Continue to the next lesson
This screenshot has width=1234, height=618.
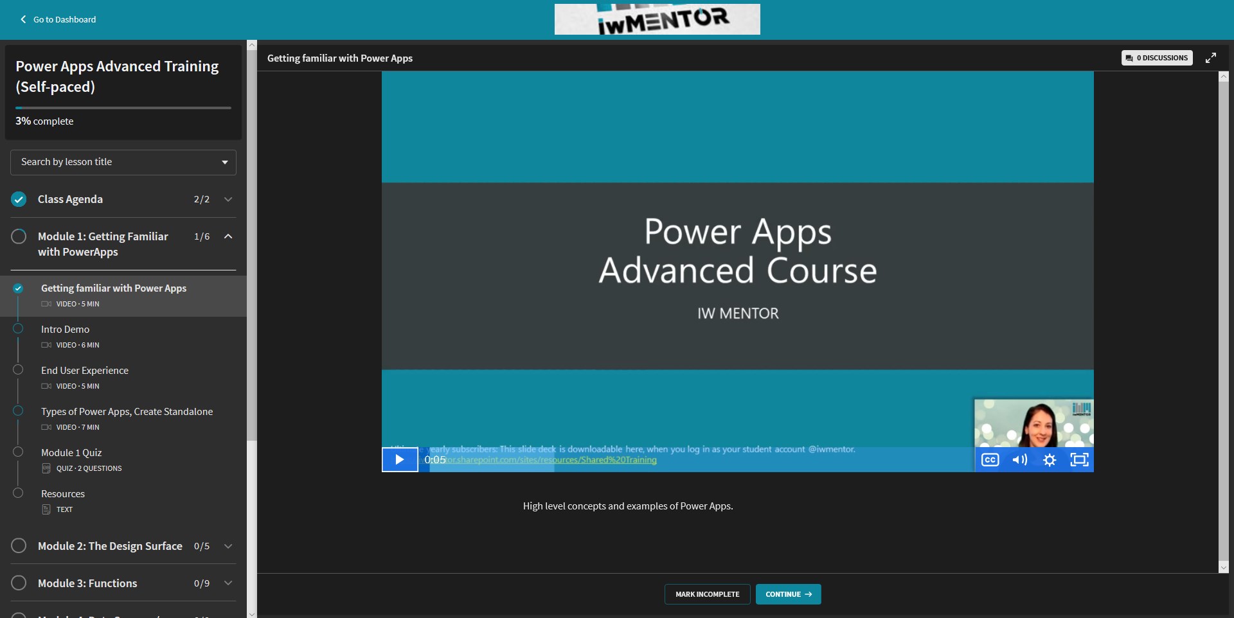point(789,594)
